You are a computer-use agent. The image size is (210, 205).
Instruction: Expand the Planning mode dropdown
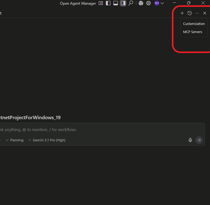(15, 140)
